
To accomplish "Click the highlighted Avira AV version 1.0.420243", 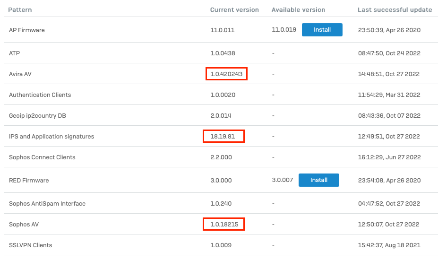I will (226, 74).
